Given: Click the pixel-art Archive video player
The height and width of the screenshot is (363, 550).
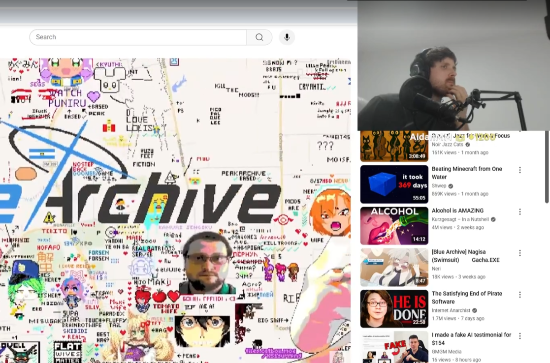Looking at the screenshot, I should point(175,211).
